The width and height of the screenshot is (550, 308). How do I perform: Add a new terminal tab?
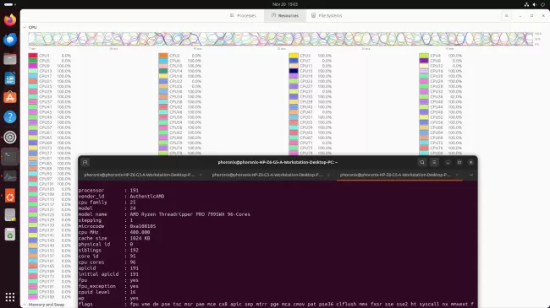pyautogui.click(x=85, y=162)
